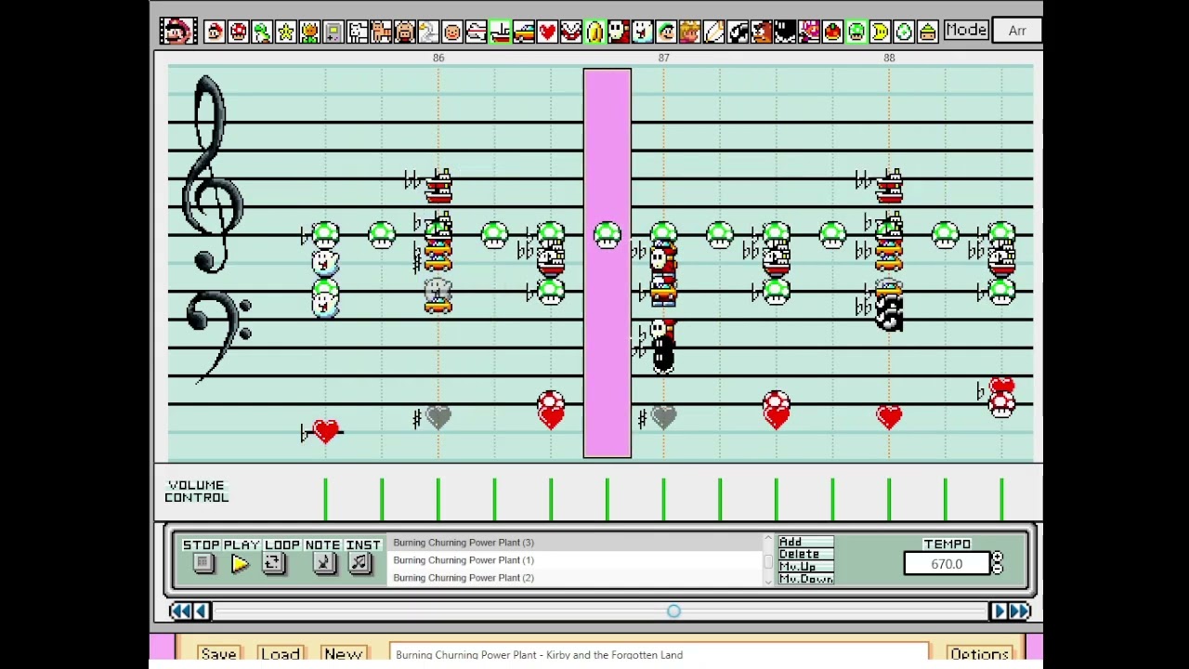Select the Yoshi egg instrument
1189x669 pixels.
point(904,32)
